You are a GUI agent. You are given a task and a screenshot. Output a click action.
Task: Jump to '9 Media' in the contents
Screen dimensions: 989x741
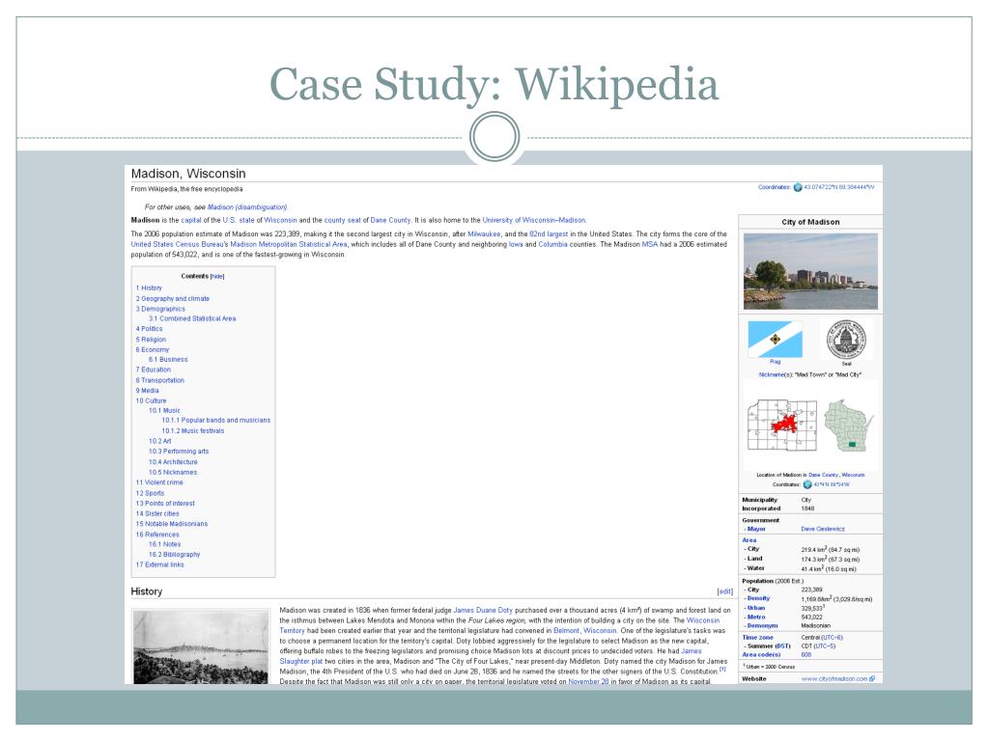148,391
